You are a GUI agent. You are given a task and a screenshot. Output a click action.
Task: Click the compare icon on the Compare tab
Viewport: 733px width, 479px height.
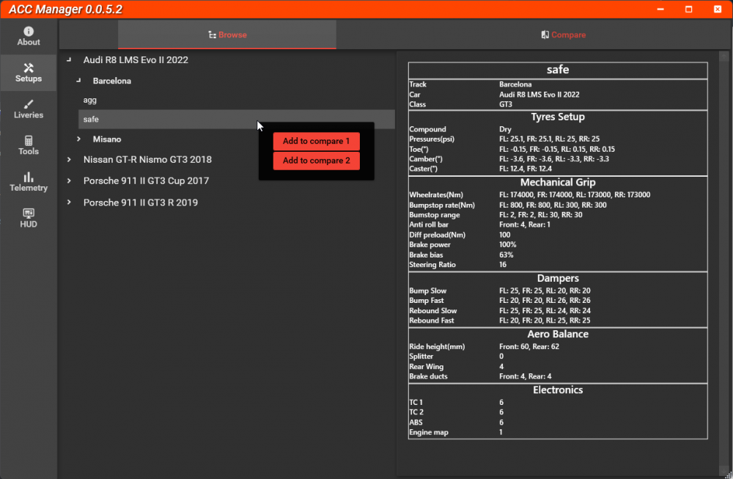click(x=545, y=34)
